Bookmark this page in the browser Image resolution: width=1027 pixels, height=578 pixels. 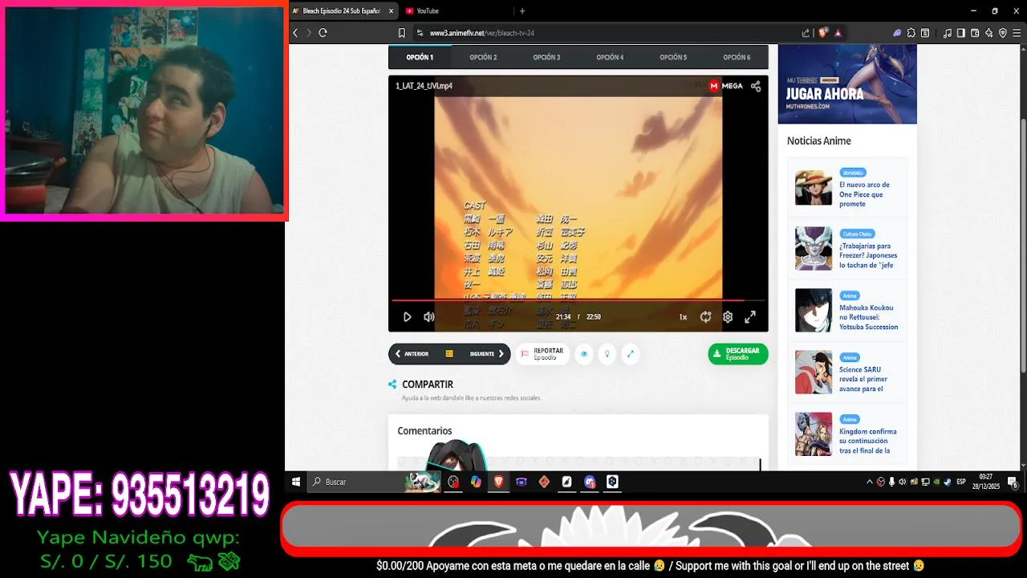(x=402, y=33)
